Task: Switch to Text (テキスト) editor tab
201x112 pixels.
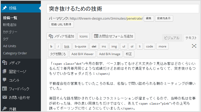Action: click(x=191, y=38)
